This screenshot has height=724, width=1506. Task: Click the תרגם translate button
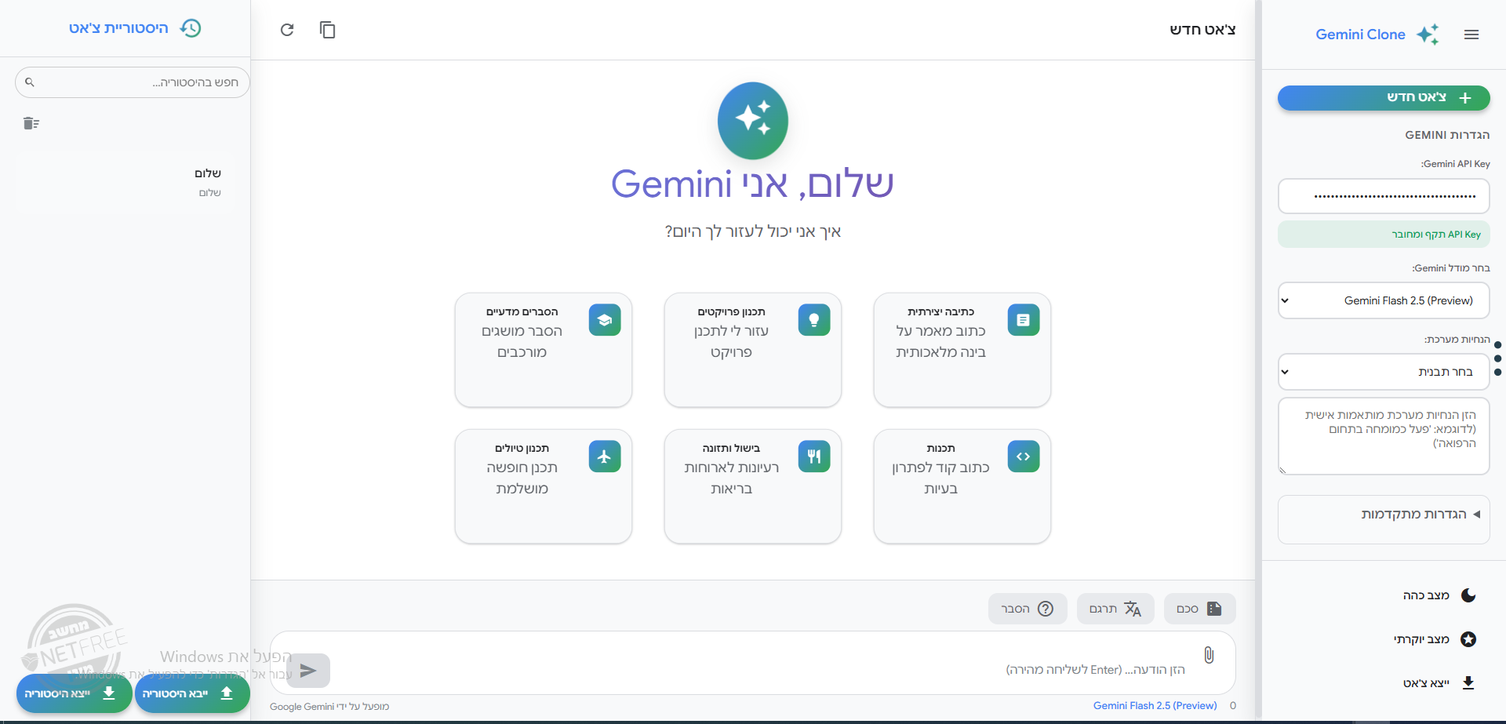point(1115,609)
